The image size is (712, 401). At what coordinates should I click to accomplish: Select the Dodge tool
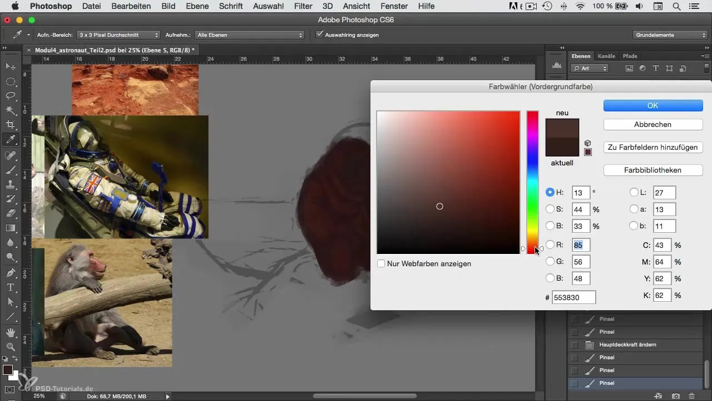11,257
